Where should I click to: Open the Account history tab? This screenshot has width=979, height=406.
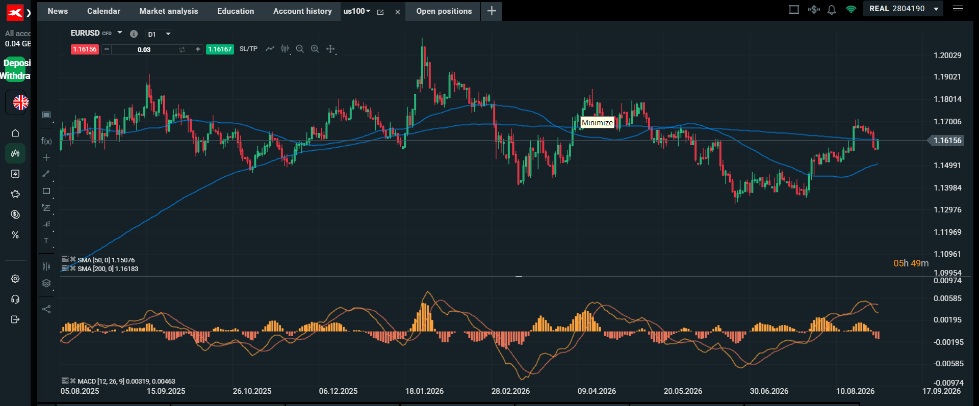302,11
